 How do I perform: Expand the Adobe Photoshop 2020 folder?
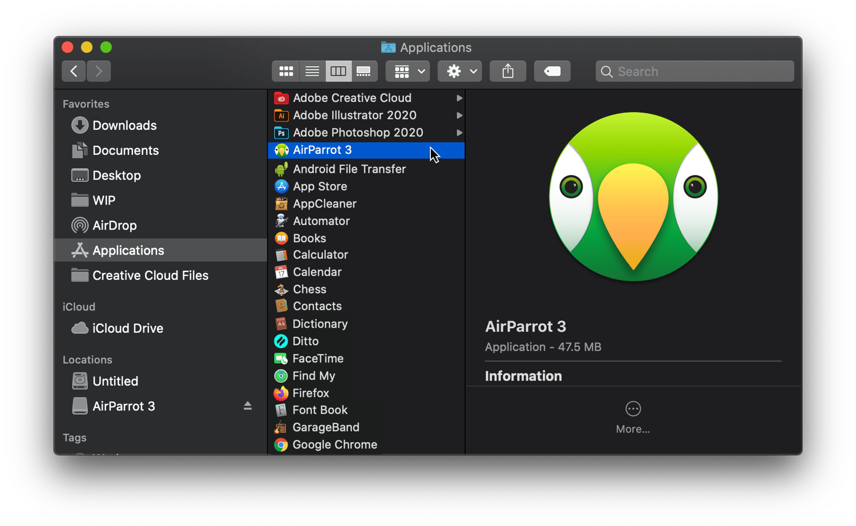(460, 132)
